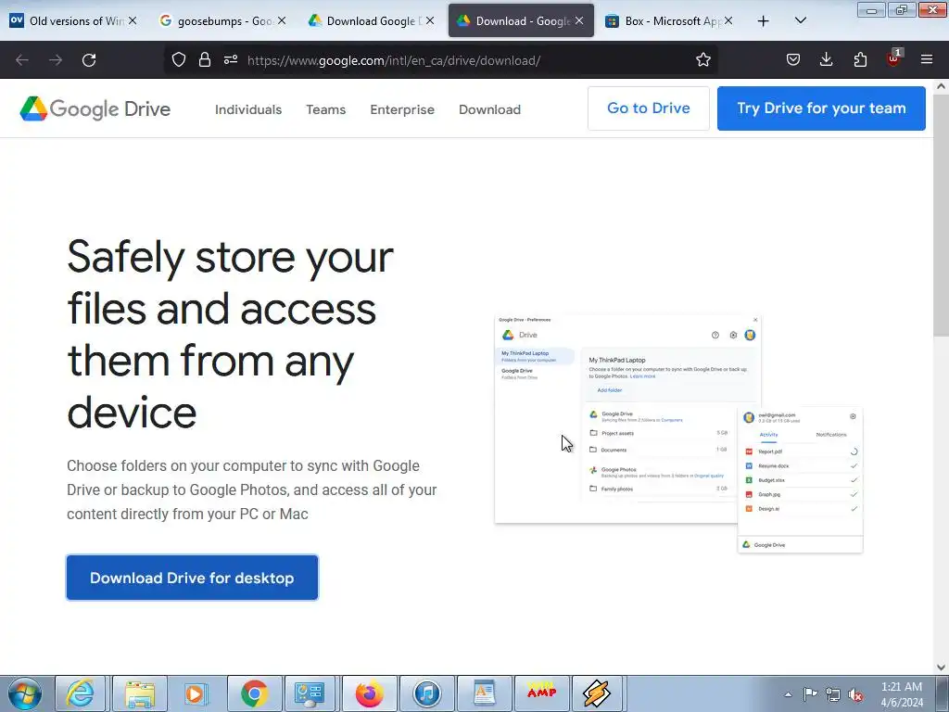The width and height of the screenshot is (949, 712).
Task: Open Windows Media Player taskbar icon
Action: coord(196,693)
